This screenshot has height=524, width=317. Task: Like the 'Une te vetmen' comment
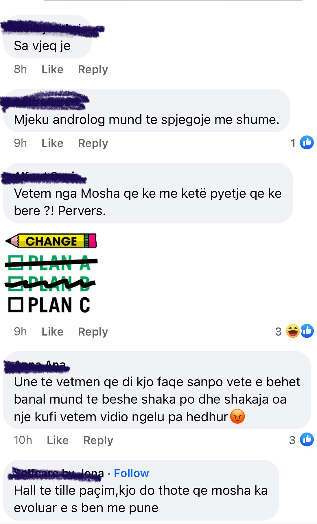(x=58, y=440)
